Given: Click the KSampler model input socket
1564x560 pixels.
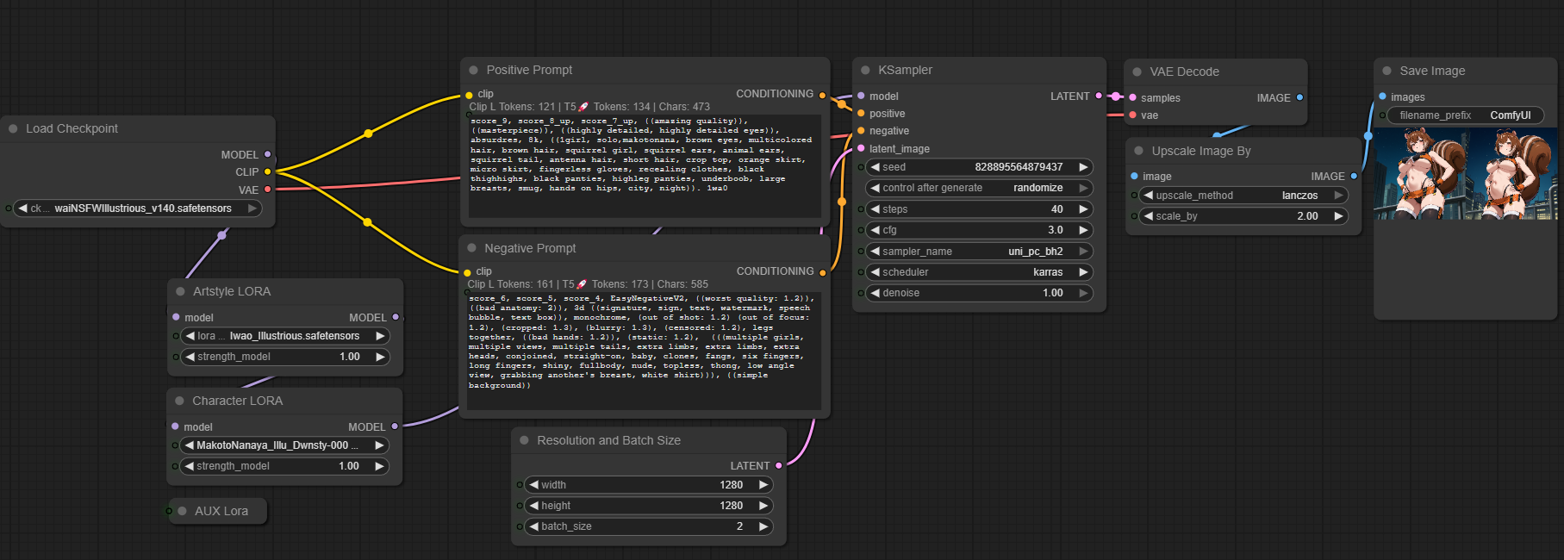Looking at the screenshot, I should click(861, 96).
